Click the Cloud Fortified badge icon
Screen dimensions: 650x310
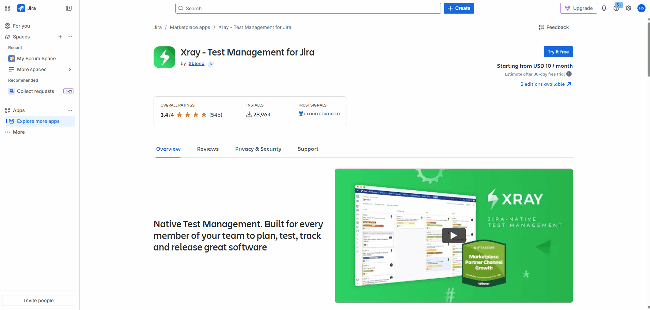click(x=301, y=114)
